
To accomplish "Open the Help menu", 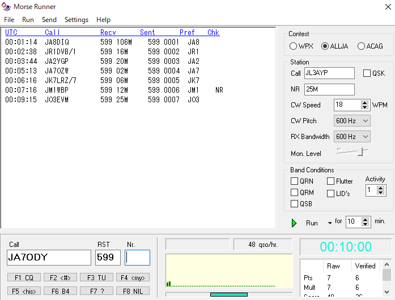I will point(103,20).
